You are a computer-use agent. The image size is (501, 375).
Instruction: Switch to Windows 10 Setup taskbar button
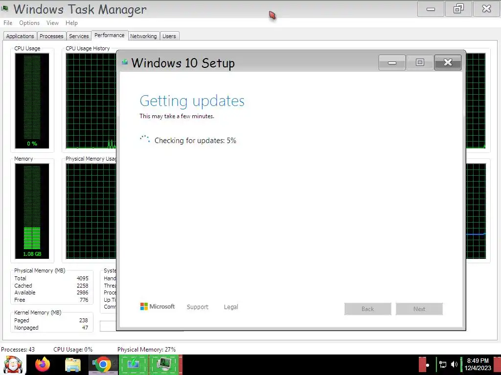(x=134, y=365)
